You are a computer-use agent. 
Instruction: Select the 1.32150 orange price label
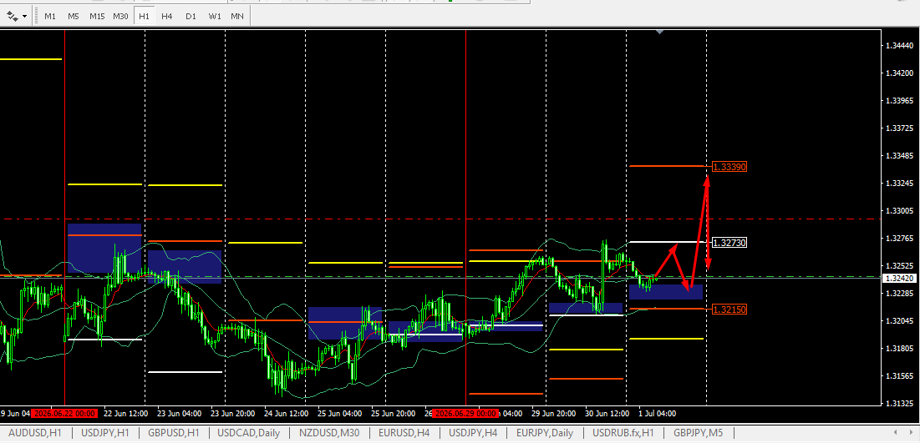tap(729, 309)
